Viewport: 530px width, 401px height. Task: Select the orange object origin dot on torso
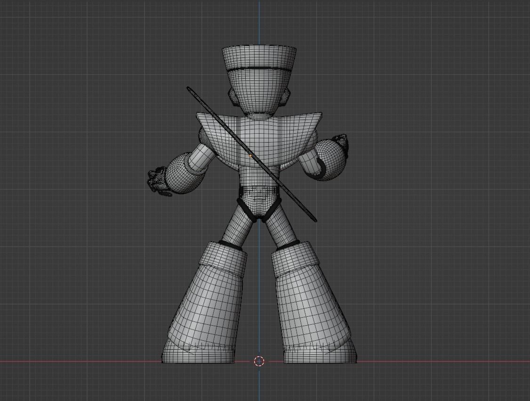250,155
